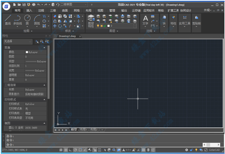Expand the Annotation (注释) panel
The image size is (225, 154).
151,31
